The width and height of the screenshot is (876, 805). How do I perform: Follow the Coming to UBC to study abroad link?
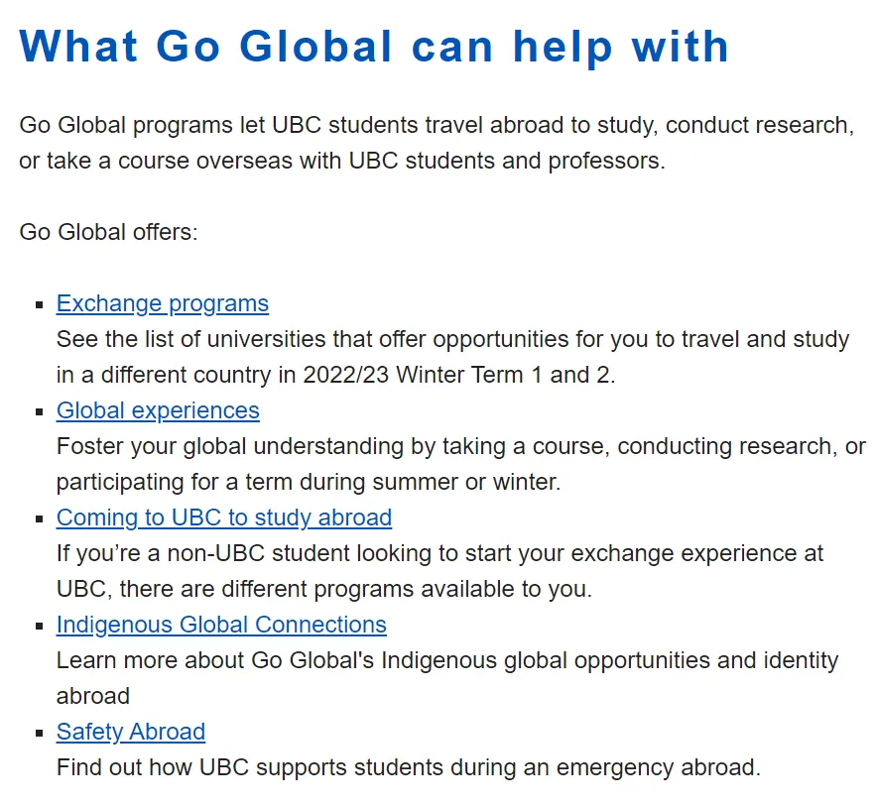[224, 517]
